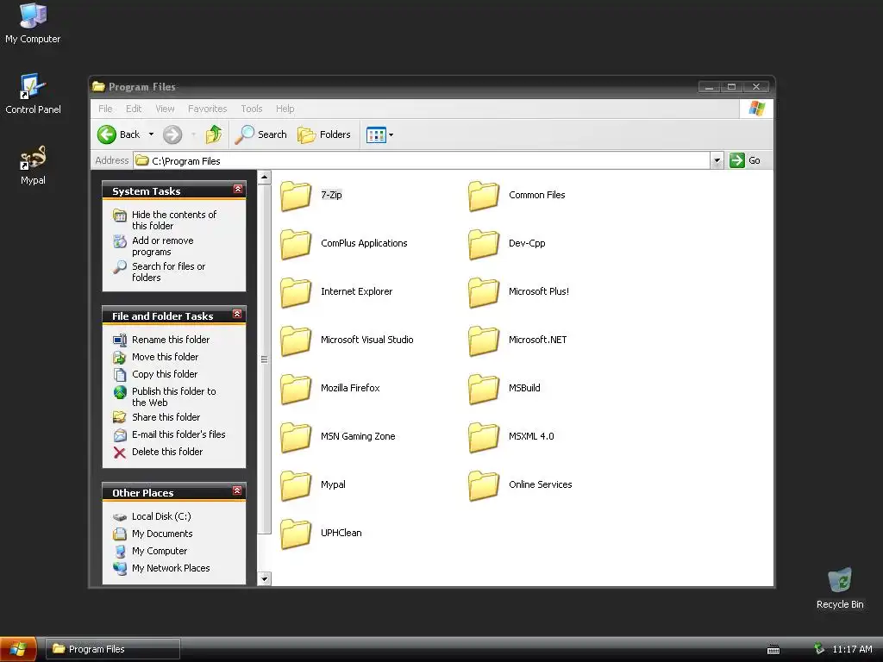Select the MSXML 4.0 folder icon

[484, 437]
